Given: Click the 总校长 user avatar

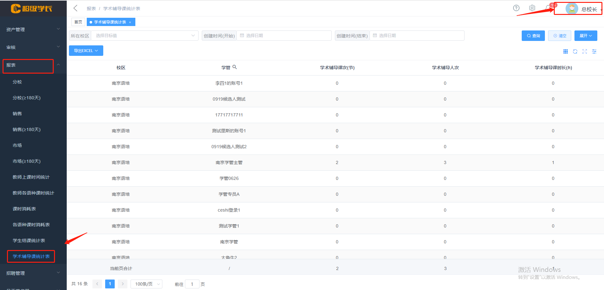Looking at the screenshot, I should pos(572,9).
